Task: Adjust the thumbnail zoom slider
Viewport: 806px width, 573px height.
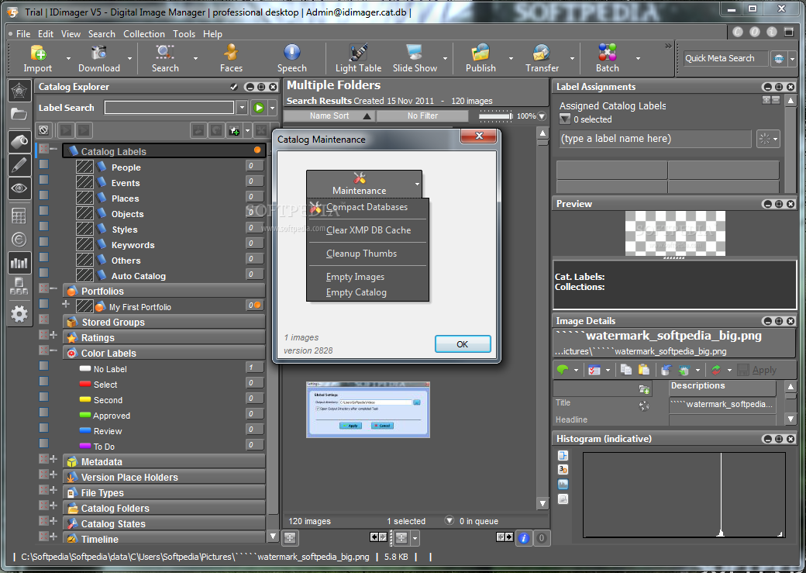Action: coord(496,116)
